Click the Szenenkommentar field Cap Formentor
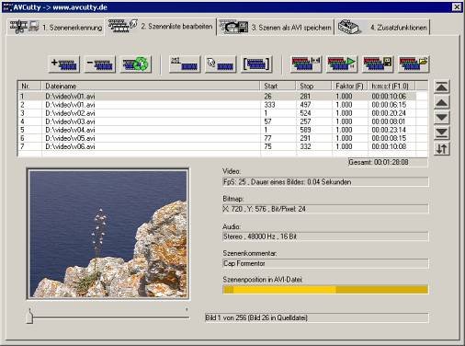The height and width of the screenshot is (346, 465). 325,263
